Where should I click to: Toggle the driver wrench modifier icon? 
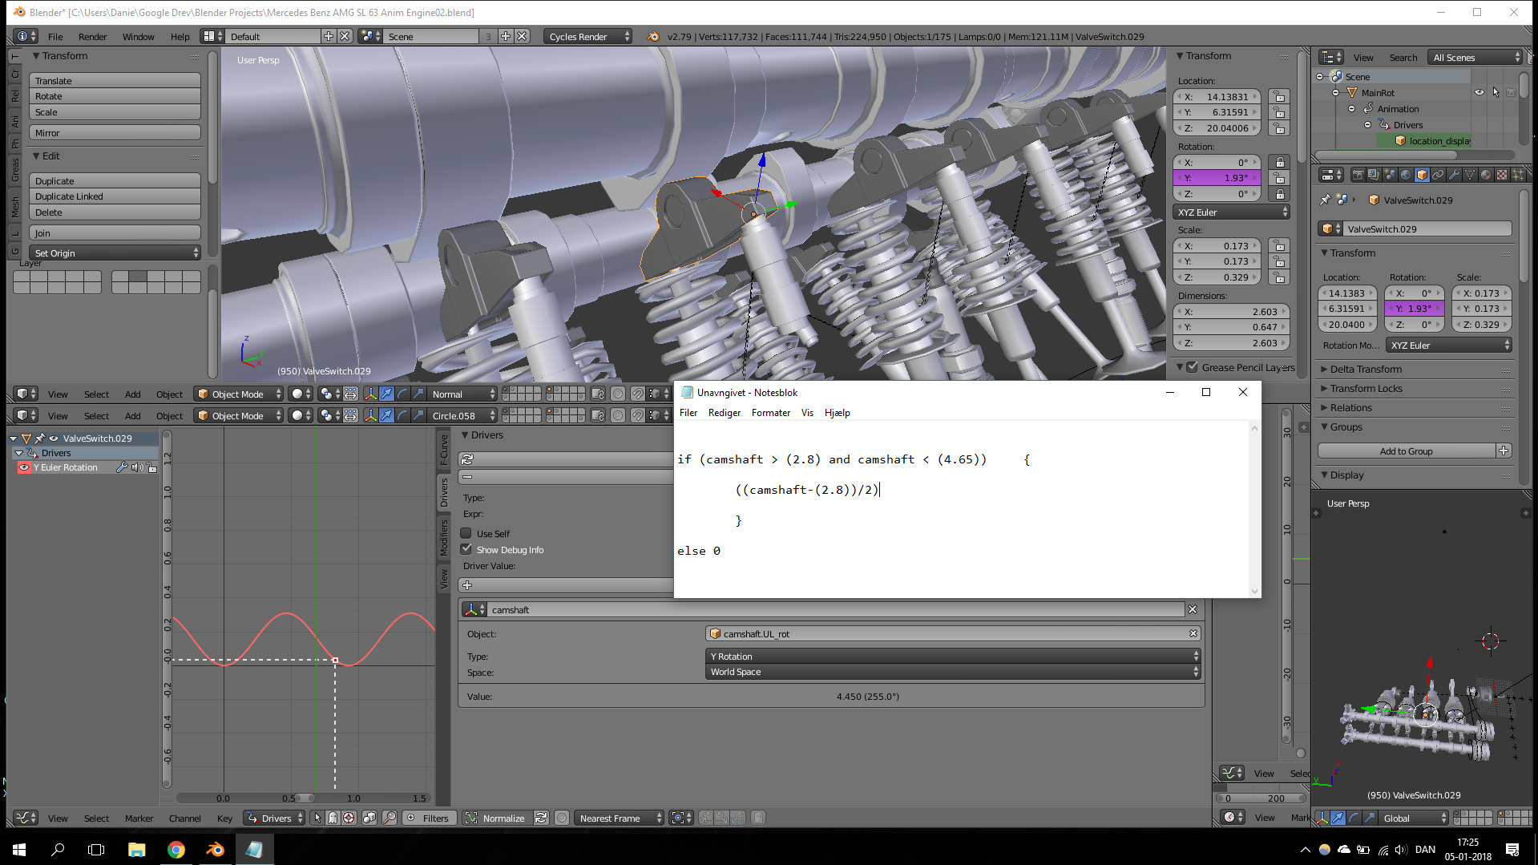point(122,467)
